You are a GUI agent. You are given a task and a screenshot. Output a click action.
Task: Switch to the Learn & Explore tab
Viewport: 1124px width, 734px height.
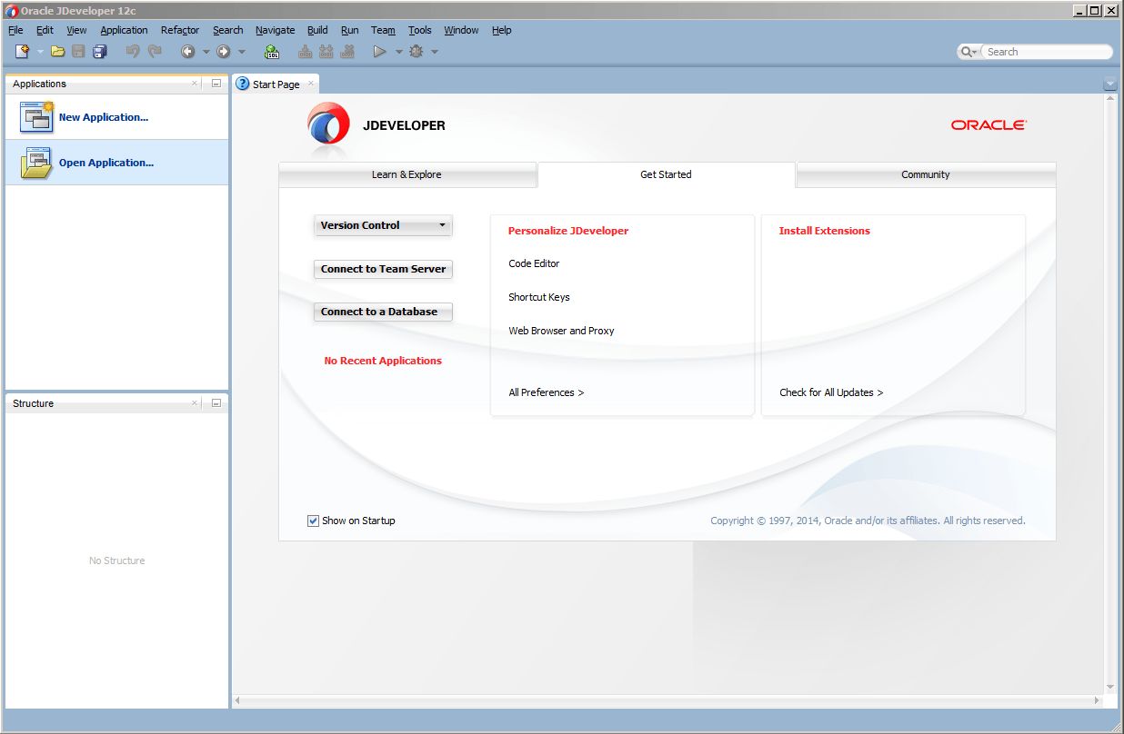point(407,174)
